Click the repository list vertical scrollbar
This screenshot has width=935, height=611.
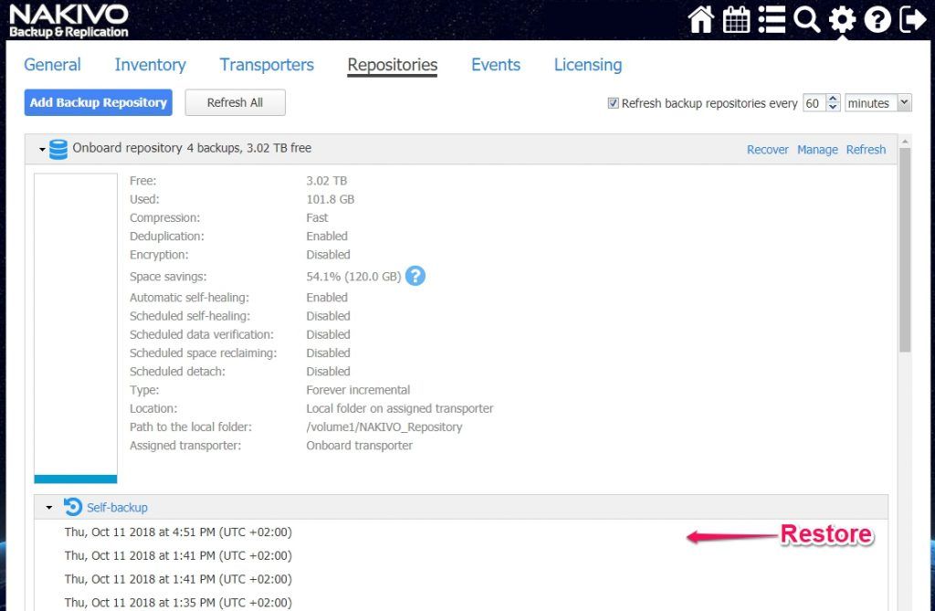tap(905, 249)
